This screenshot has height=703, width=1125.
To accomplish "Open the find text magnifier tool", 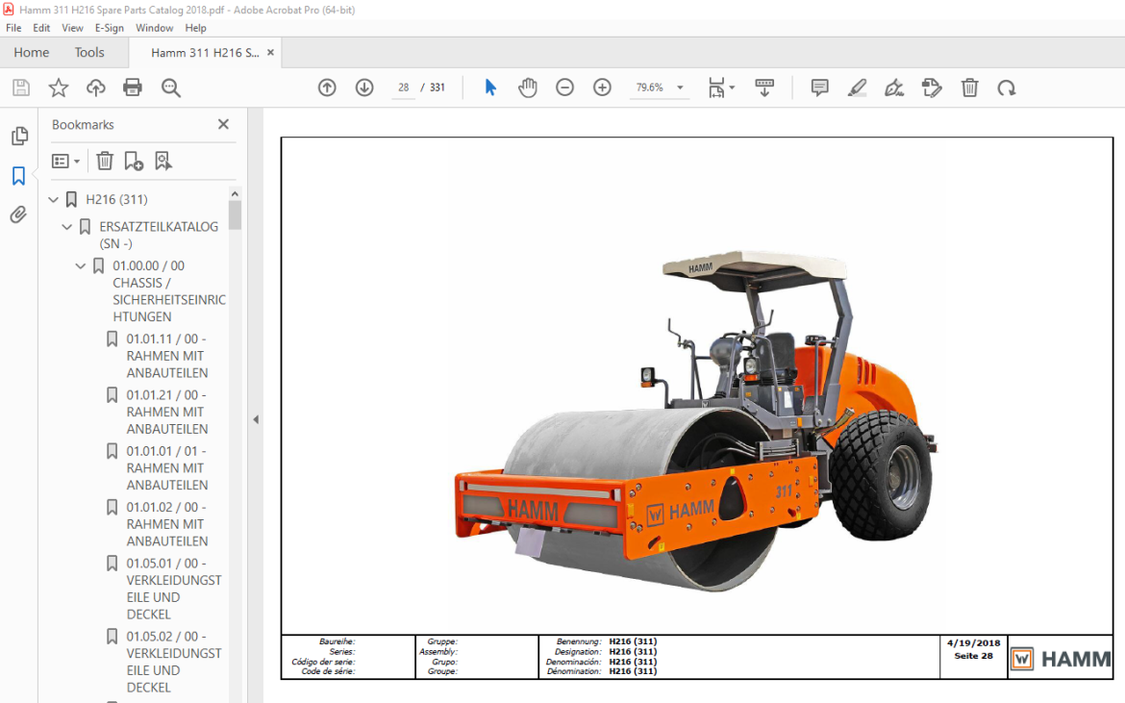I will coord(171,88).
